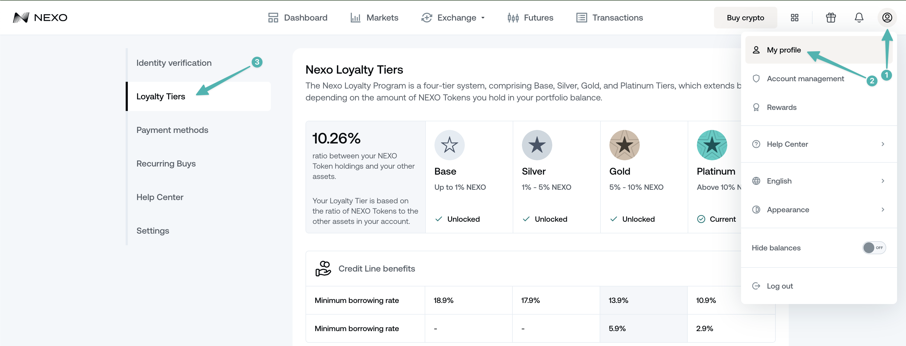Open Payment methods in sidebar

pyautogui.click(x=172, y=130)
